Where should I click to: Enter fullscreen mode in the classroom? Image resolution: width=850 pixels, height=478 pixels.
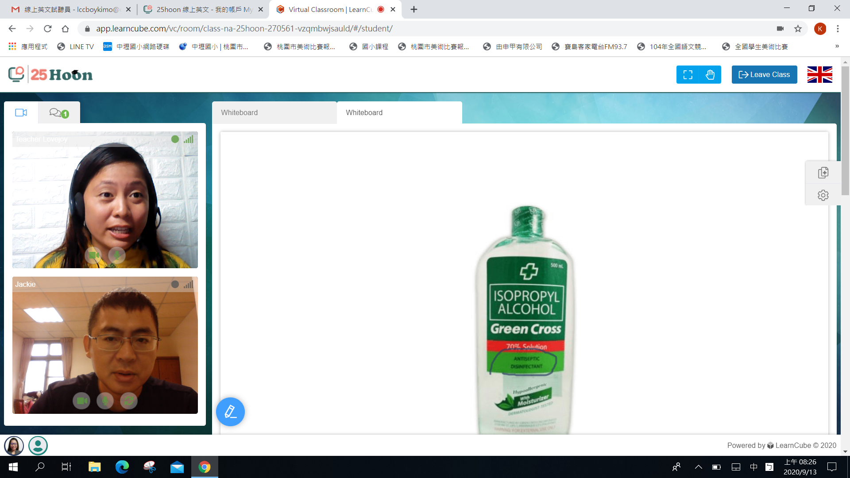688,75
